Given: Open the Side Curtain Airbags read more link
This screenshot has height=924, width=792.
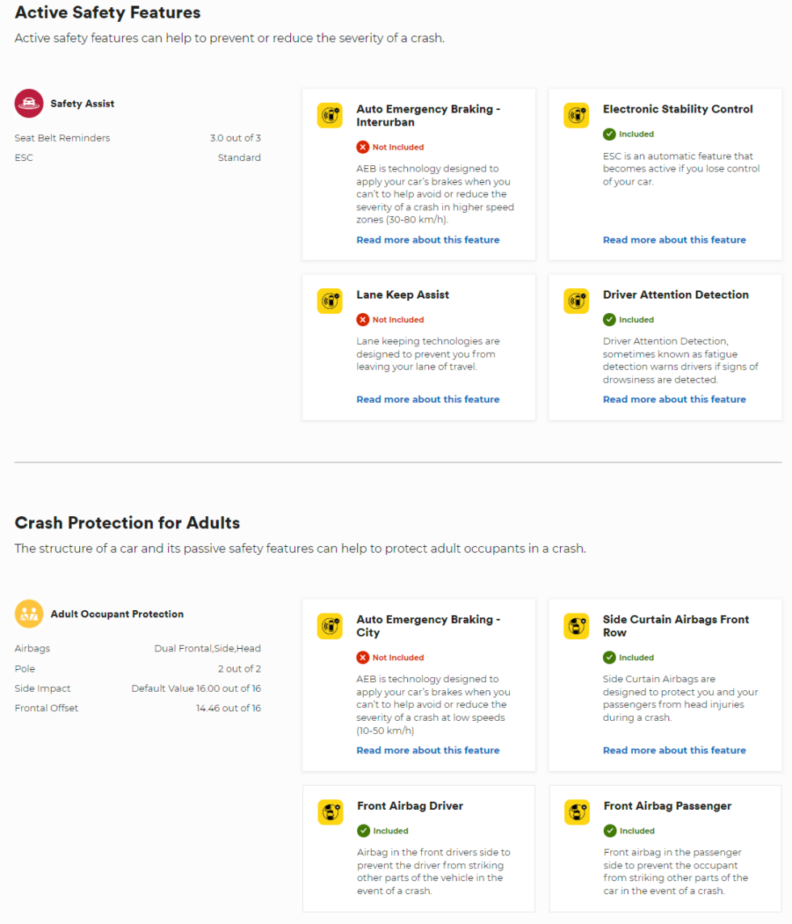Looking at the screenshot, I should 674,749.
